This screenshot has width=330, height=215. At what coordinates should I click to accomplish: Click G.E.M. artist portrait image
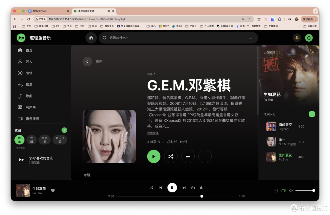109,136
